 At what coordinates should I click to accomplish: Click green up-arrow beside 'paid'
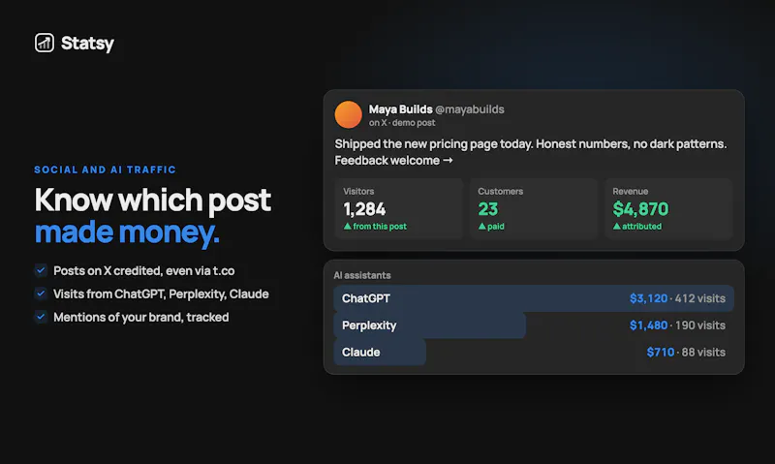click(481, 227)
